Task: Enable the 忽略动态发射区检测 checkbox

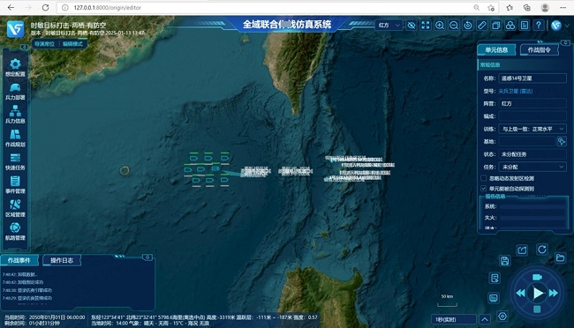Action: tap(484, 178)
